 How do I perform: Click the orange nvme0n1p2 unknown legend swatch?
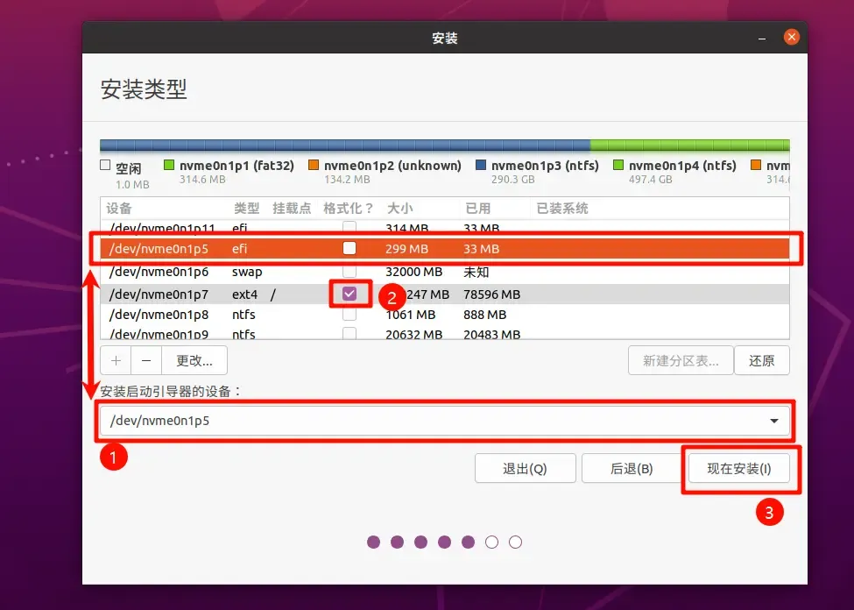pyautogui.click(x=314, y=165)
